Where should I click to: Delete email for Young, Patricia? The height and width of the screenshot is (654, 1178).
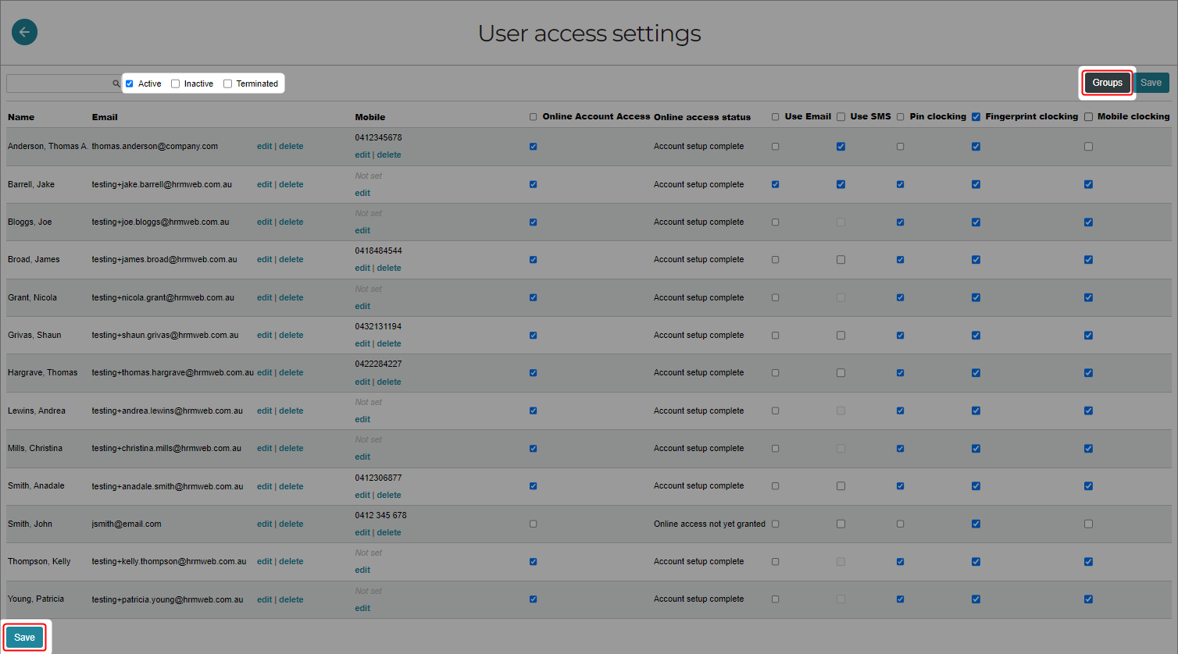[291, 600]
